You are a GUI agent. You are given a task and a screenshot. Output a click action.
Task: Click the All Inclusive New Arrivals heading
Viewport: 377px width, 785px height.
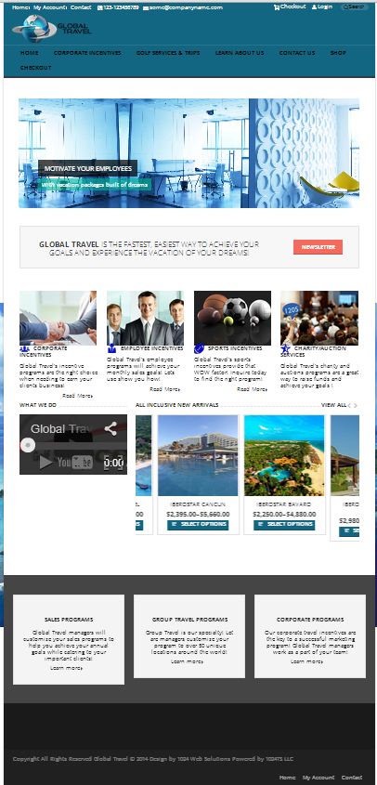pos(176,405)
